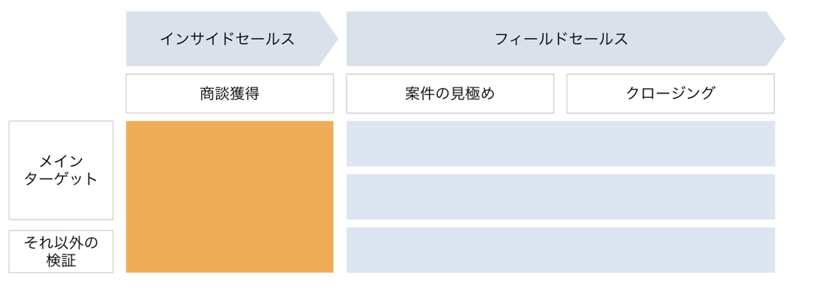Select middle light-blue bar below 案件の見極め
This screenshot has height=295, width=832.
[450, 197]
